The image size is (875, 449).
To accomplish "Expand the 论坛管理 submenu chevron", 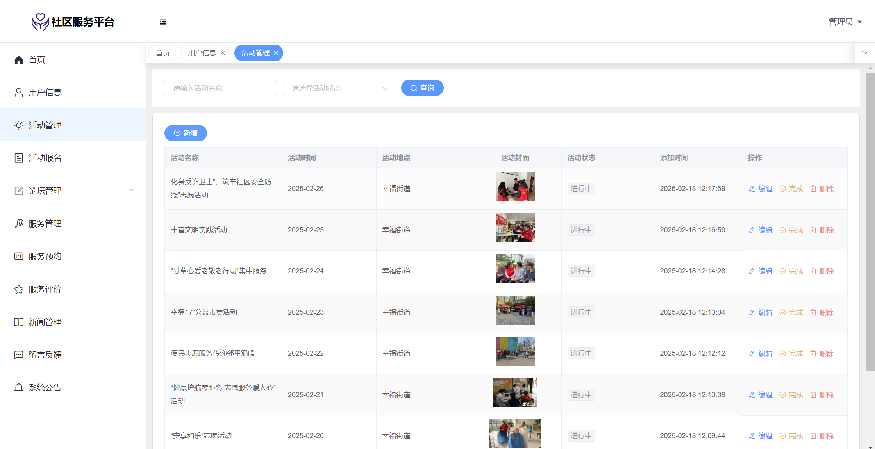I will pyautogui.click(x=131, y=191).
